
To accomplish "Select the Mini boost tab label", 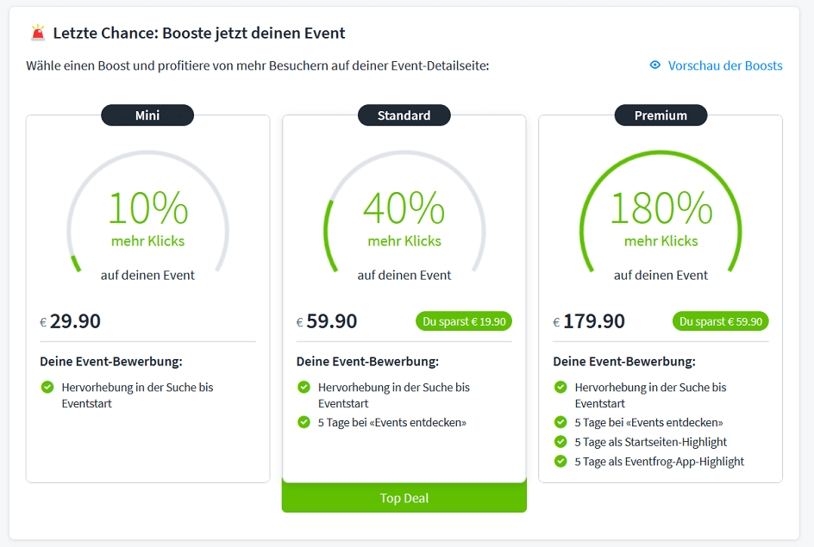I will point(147,115).
